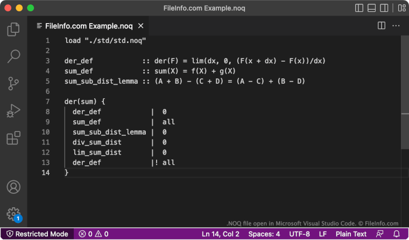409x240 pixels.
Task: Click the macOS green zoom window button
Action: (x=31, y=8)
